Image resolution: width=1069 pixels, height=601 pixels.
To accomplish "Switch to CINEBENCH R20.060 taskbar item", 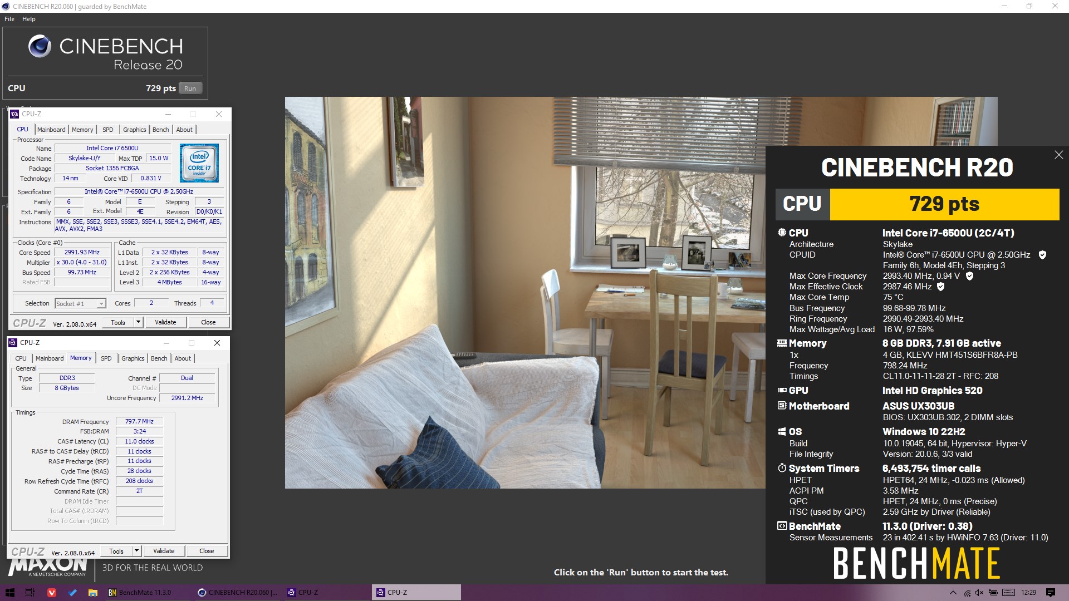I will [238, 593].
